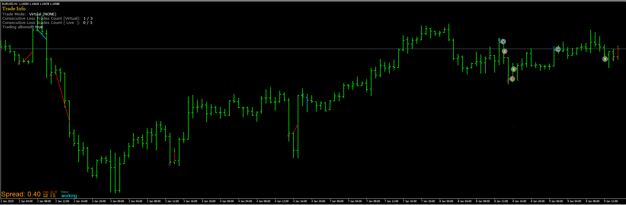Click the blue up arrow beside 8 Jan top entry circle
626x205 pixels.
[499, 40]
